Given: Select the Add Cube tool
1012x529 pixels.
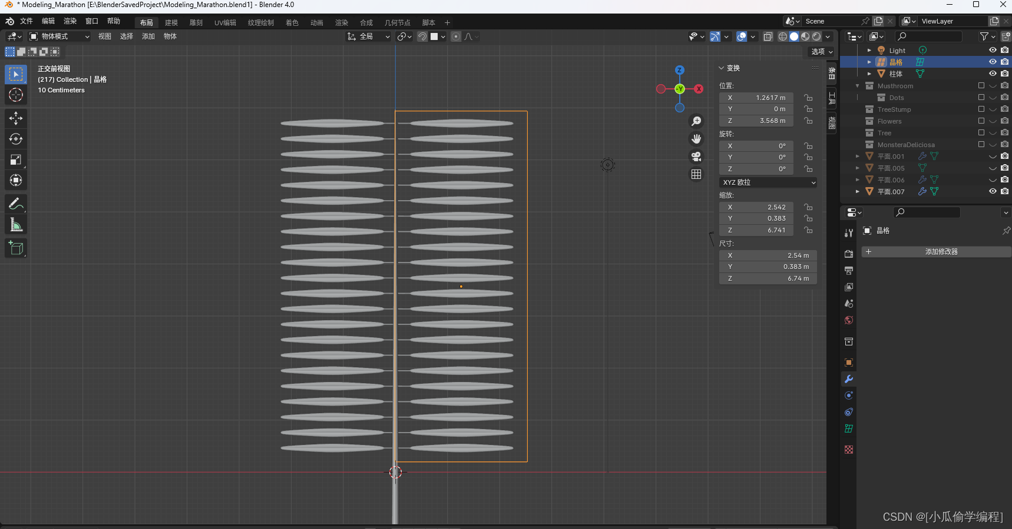Looking at the screenshot, I should [x=16, y=248].
